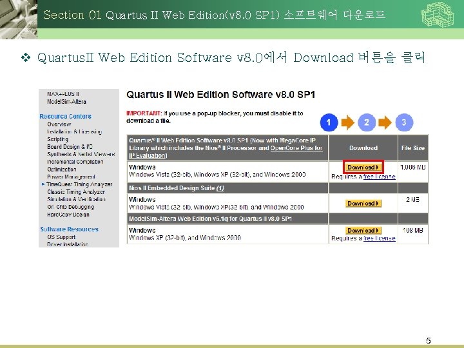
Task: Open Synthesis & Netlist Viewers sidebar link
Action: click(81, 154)
